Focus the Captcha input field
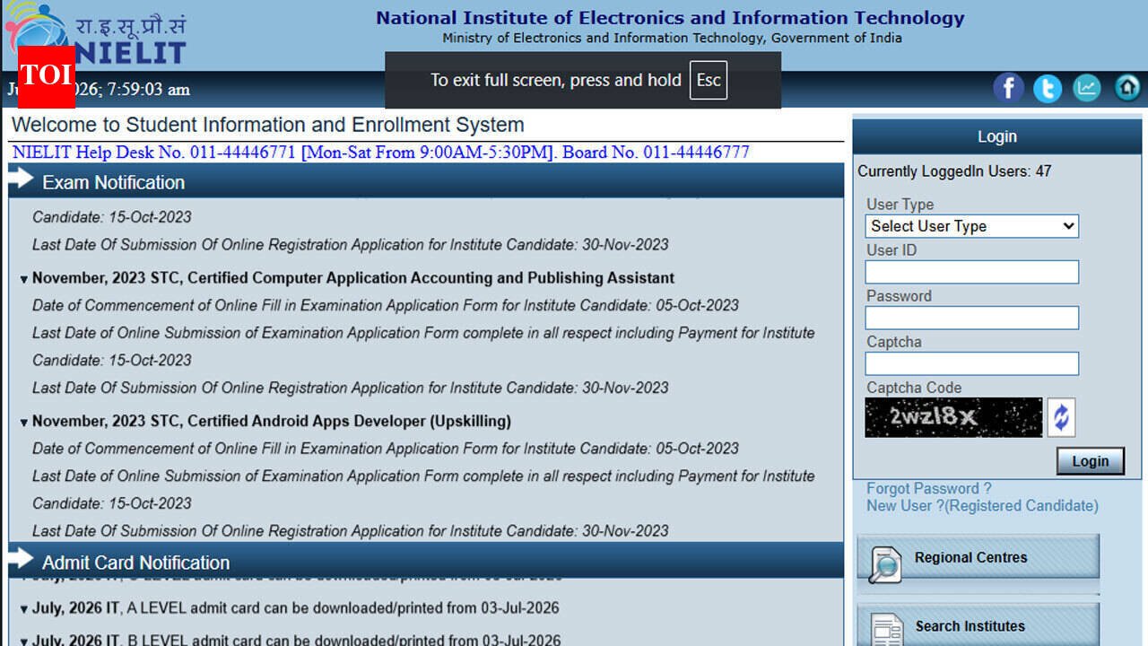This screenshot has height=646, width=1148. [x=972, y=363]
